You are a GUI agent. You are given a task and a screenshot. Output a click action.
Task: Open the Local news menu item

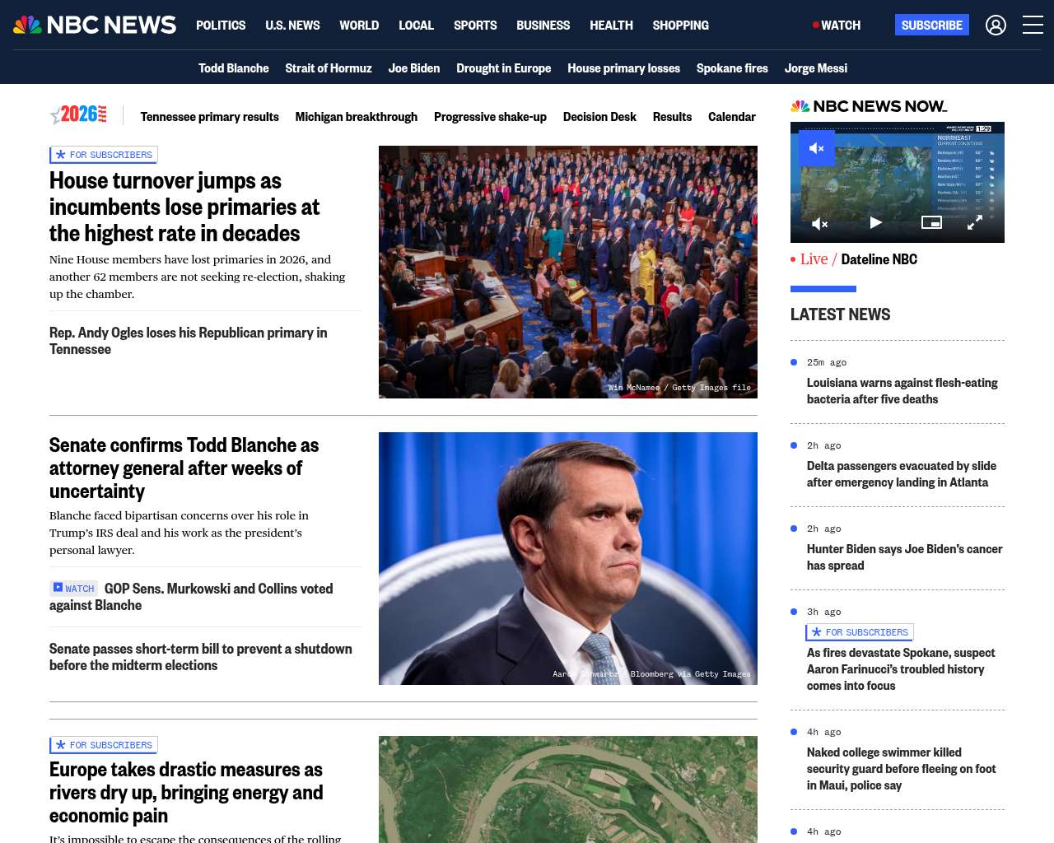pos(416,26)
